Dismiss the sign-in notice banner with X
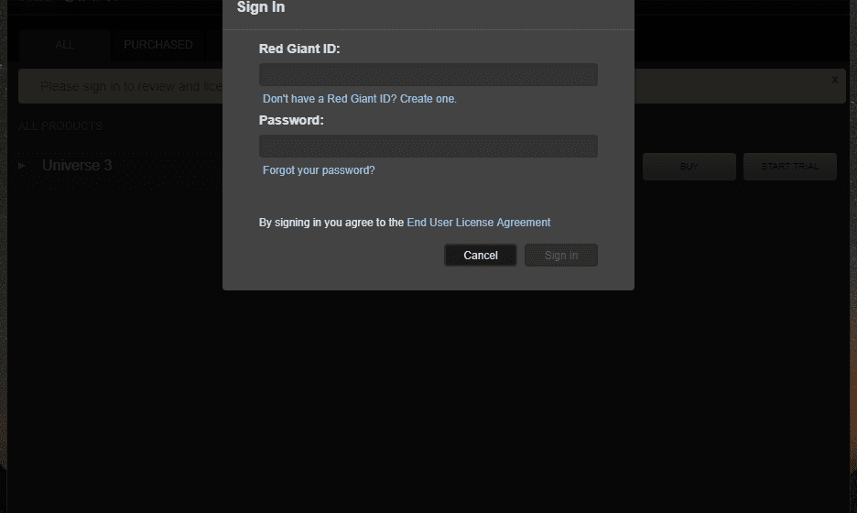 (x=835, y=80)
